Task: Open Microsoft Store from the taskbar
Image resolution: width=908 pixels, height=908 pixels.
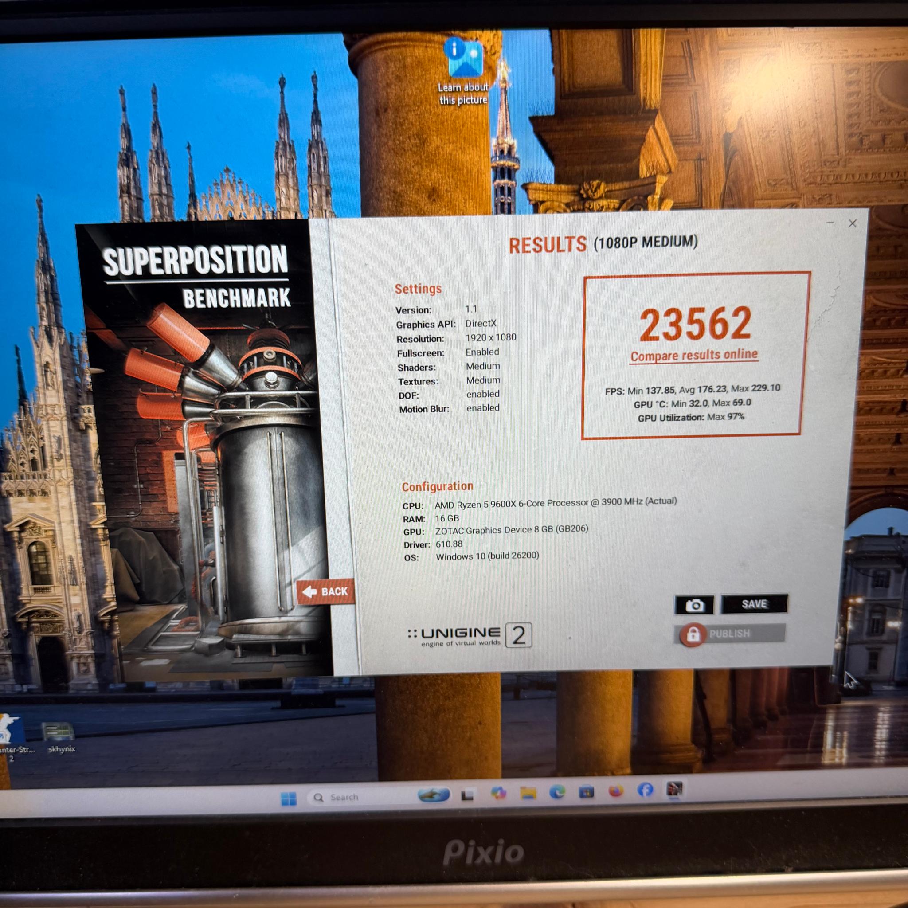Action: click(586, 792)
